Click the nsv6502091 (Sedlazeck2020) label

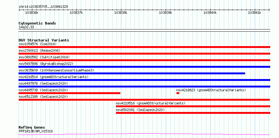[x=140, y=110]
